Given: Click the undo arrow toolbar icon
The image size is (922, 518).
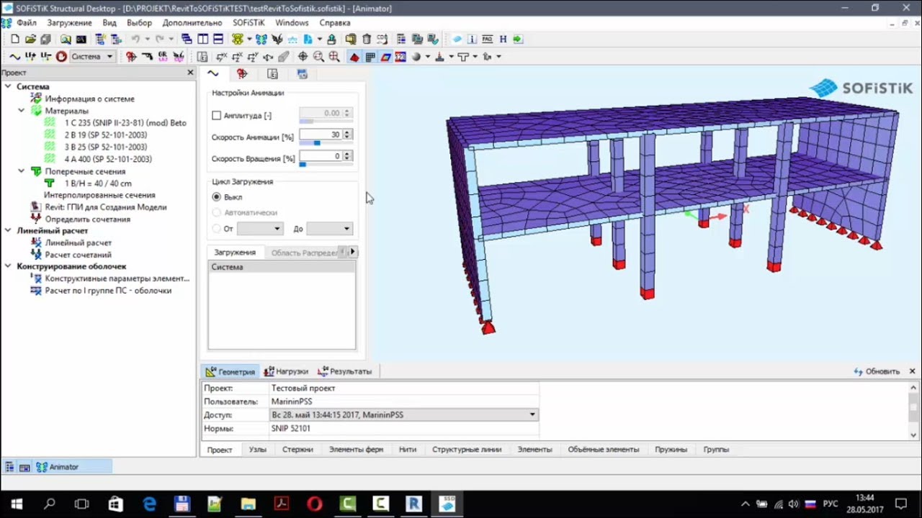Looking at the screenshot, I should (x=135, y=40).
